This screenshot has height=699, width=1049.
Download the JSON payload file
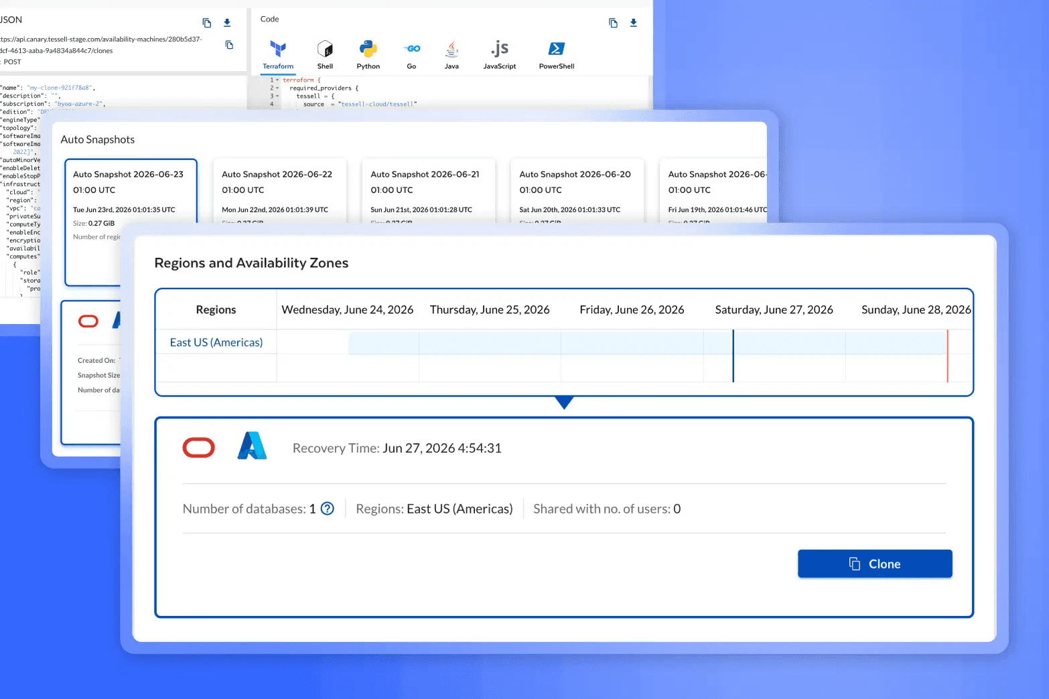tap(227, 23)
